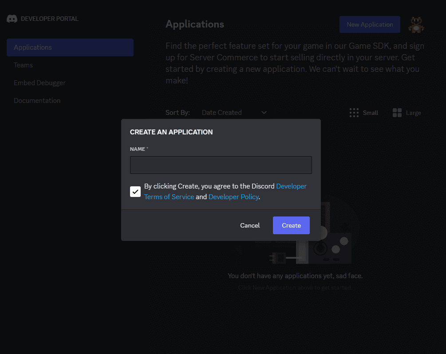Open Embed Debugger in the sidebar
This screenshot has height=354, width=446.
[x=39, y=83]
